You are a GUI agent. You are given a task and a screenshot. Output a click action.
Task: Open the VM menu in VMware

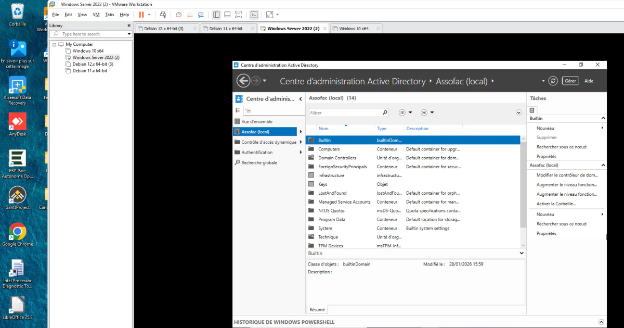pyautogui.click(x=96, y=15)
